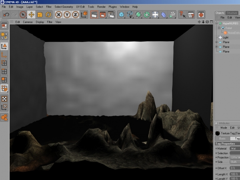Collapse the Relief tree node
This screenshot has height=180, width=240.
click(219, 28)
